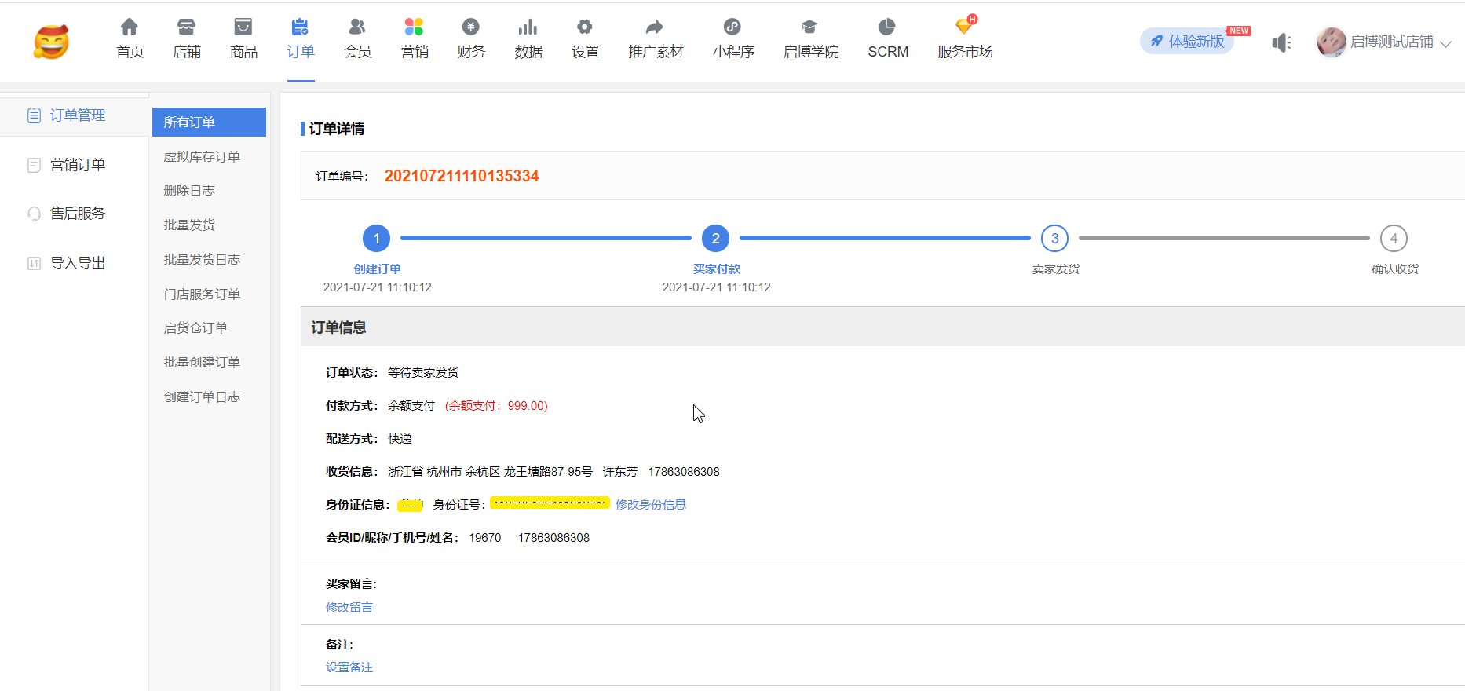Click the data (数据) bar chart icon
The height and width of the screenshot is (691, 1465).
tap(528, 27)
